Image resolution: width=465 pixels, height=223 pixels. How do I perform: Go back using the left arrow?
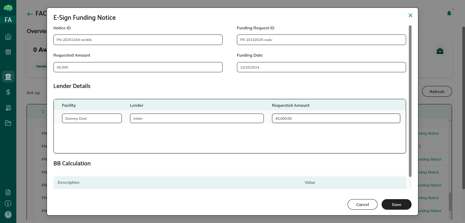click(x=30, y=14)
